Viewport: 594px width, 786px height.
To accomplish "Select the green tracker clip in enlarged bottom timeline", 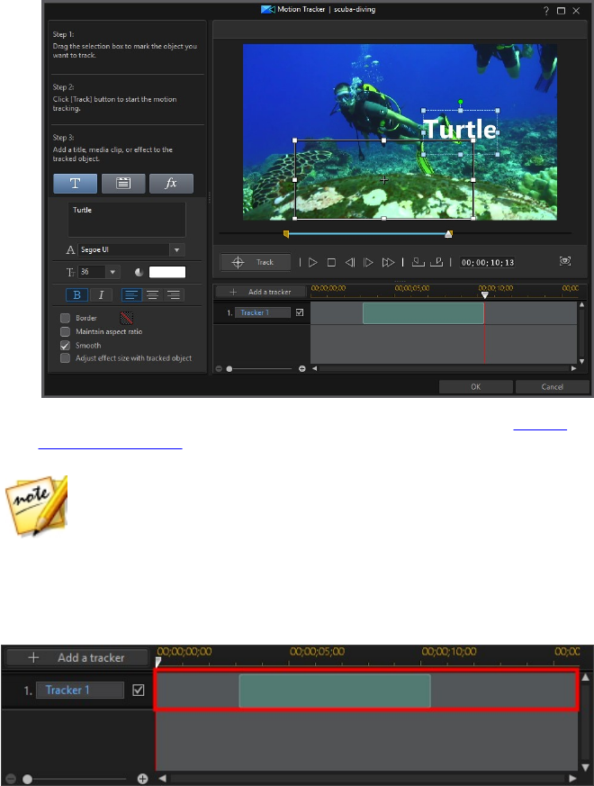I will (x=335, y=691).
